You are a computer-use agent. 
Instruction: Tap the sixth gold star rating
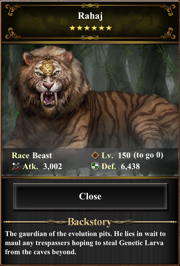click(x=109, y=28)
